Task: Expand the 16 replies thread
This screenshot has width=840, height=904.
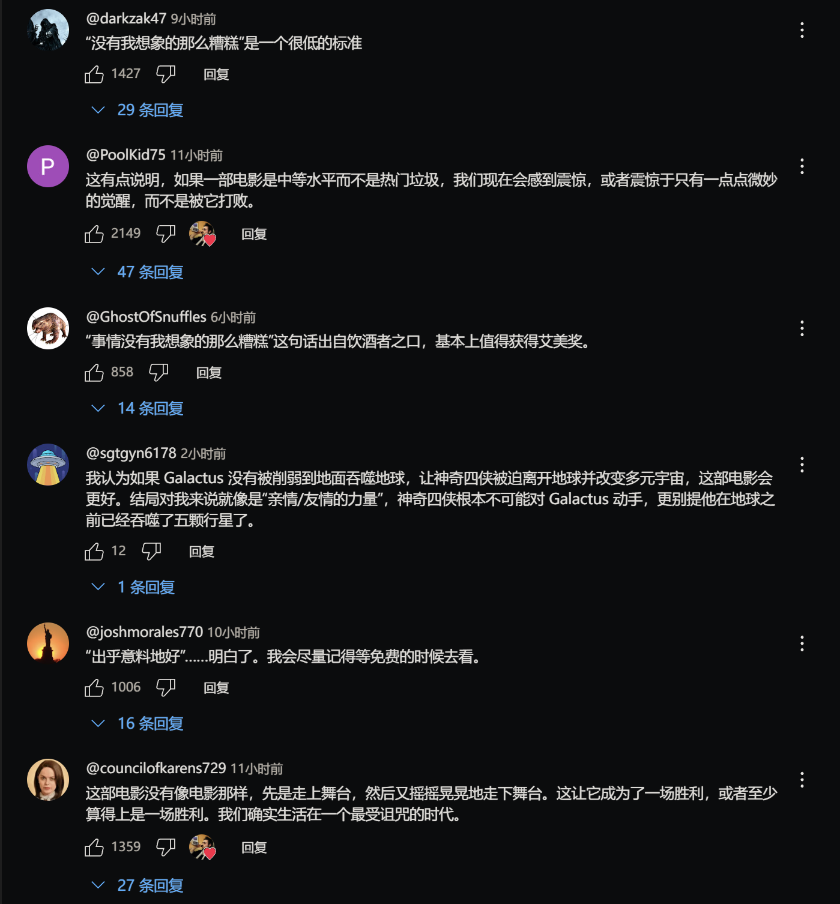Action: pyautogui.click(x=137, y=723)
